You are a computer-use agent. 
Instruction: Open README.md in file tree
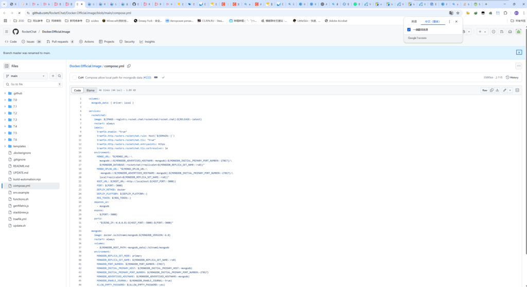pyautogui.click(x=21, y=166)
